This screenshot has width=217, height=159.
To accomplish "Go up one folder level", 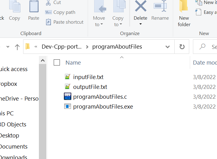I will (x=17, y=47).
